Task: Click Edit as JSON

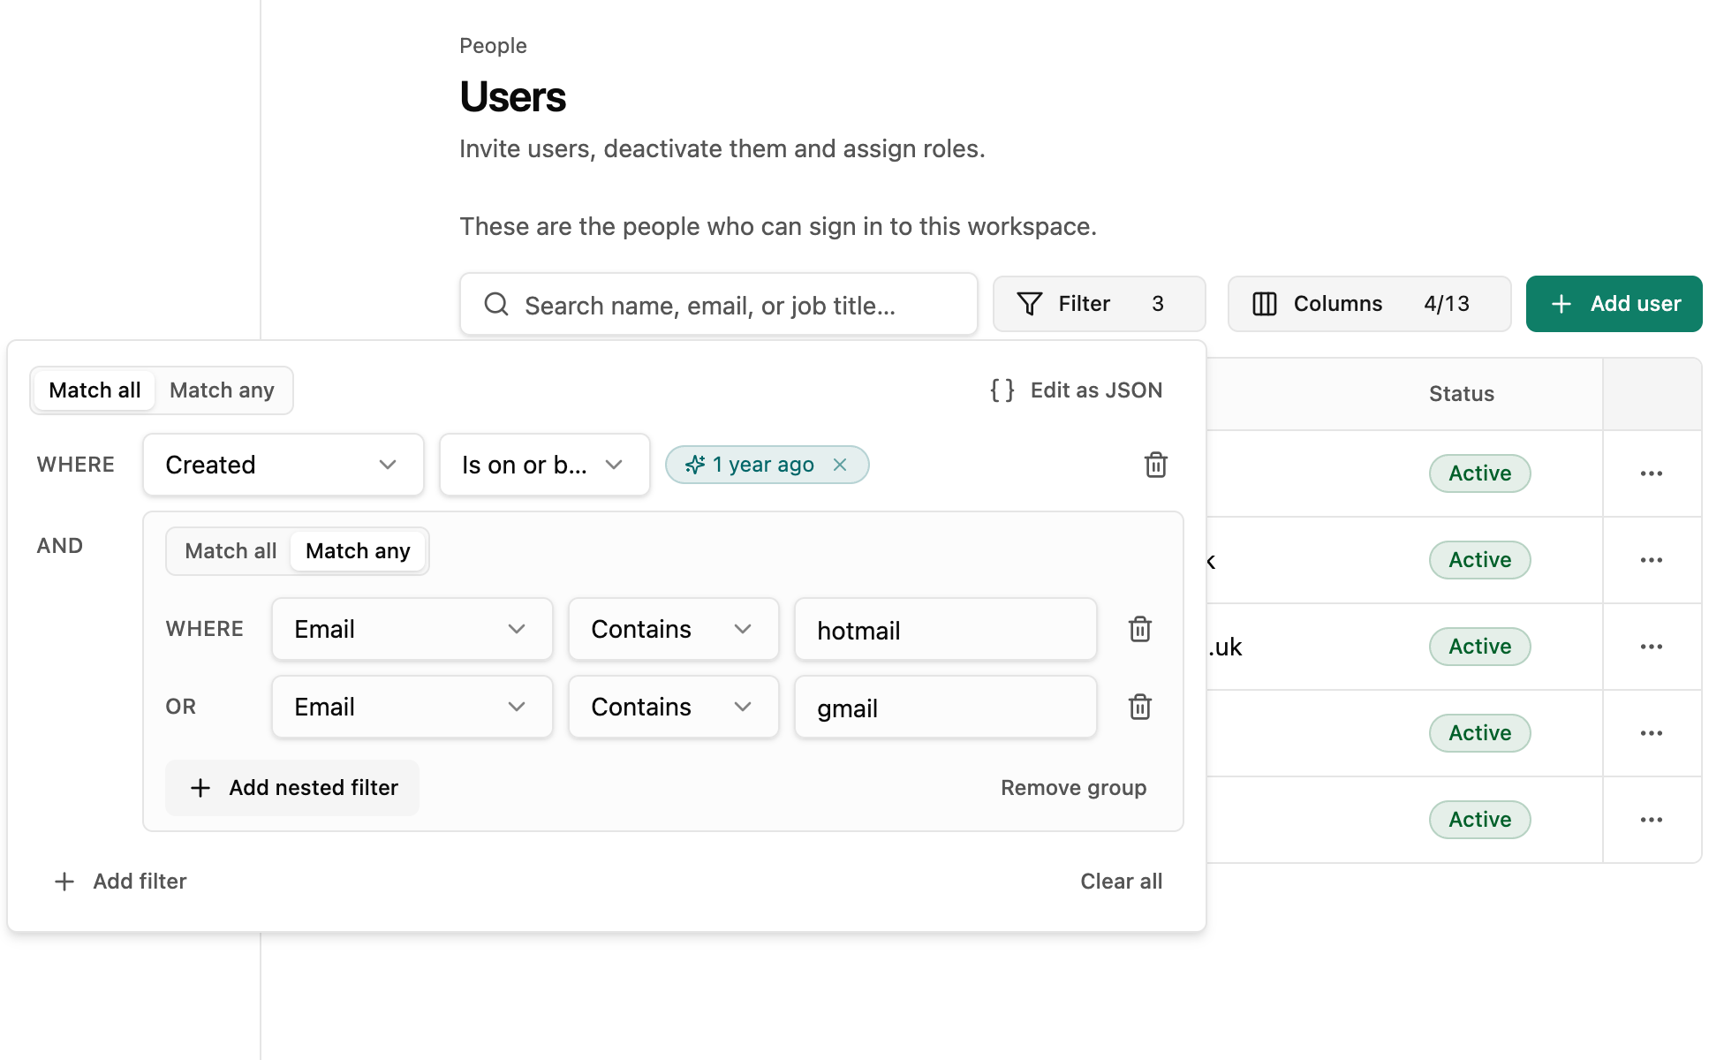Action: tap(1077, 390)
